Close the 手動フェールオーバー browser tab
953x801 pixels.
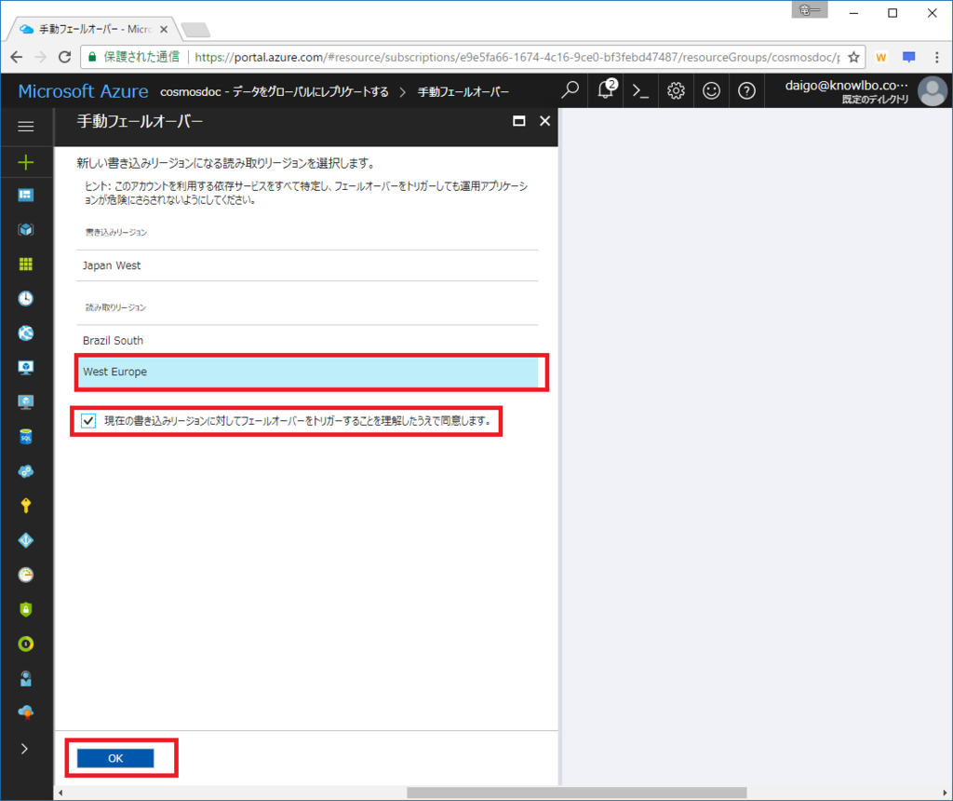164,29
